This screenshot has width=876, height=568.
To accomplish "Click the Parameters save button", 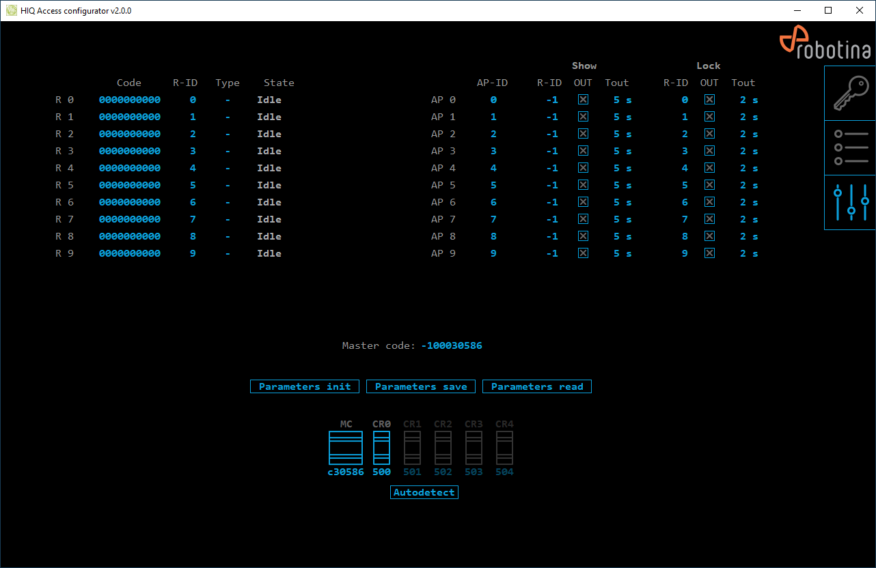I will coord(421,386).
